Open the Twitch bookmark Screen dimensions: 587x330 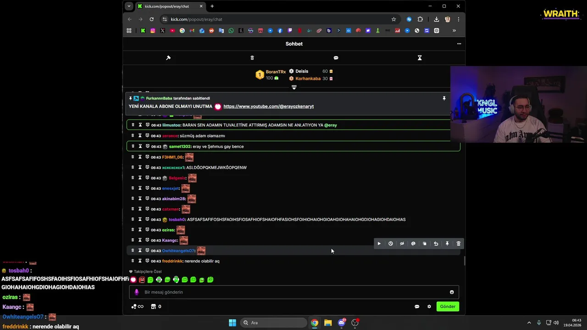(290, 31)
